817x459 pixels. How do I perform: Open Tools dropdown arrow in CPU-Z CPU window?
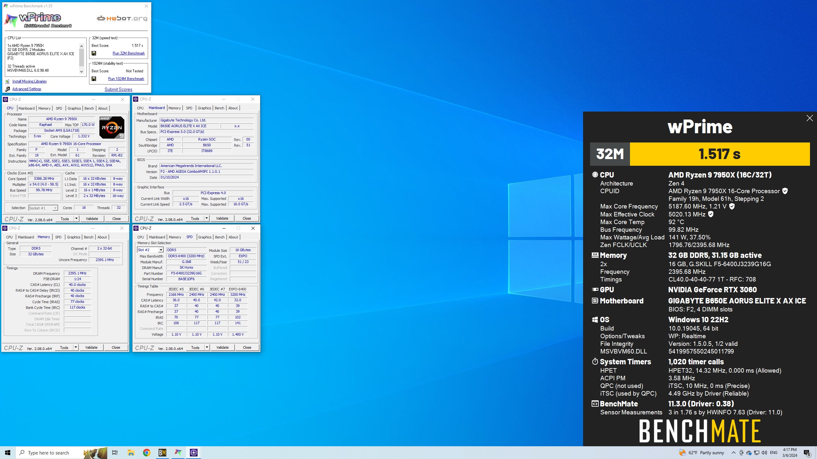tap(76, 219)
